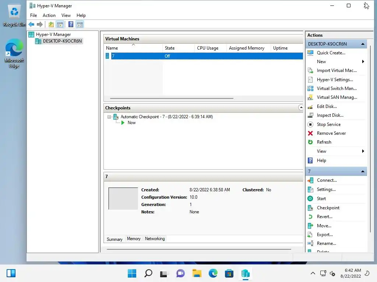Open the View menu in menu bar
Image resolution: width=377 pixels, height=282 pixels.
[66, 15]
